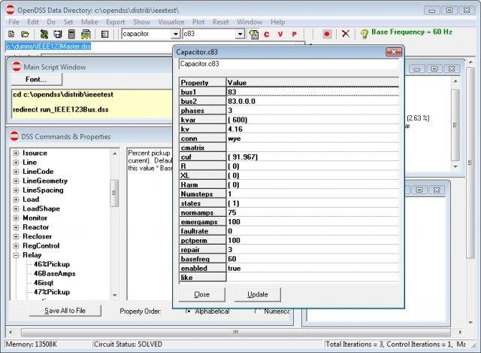Image resolution: width=481 pixels, height=353 pixels.
Task: Click the light bulb icon near Base Frequency
Action: point(365,35)
